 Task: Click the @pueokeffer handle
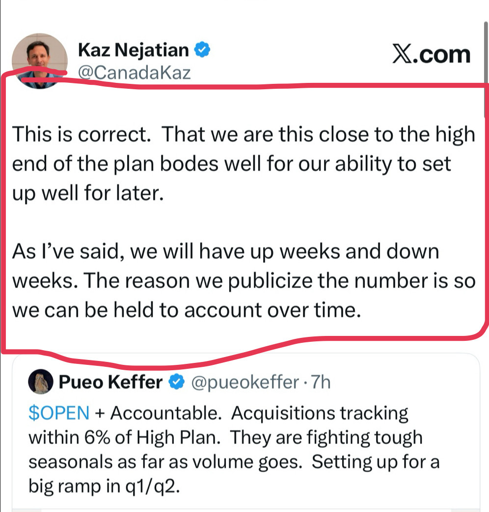point(245,382)
